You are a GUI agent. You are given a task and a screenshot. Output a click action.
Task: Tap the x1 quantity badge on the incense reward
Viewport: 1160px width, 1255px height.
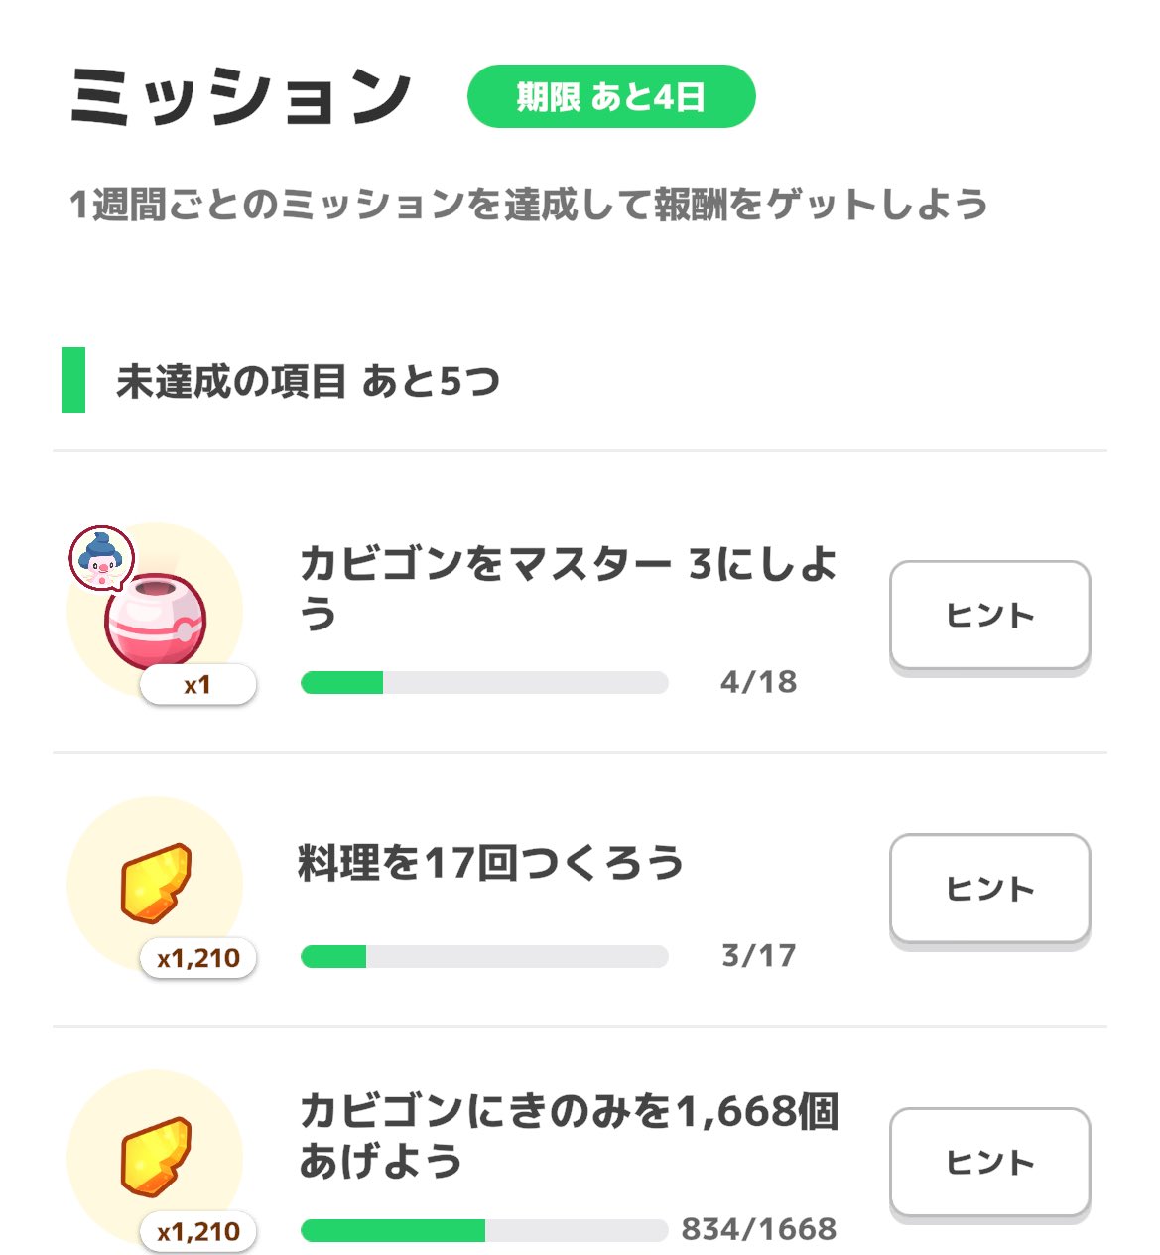(x=197, y=685)
